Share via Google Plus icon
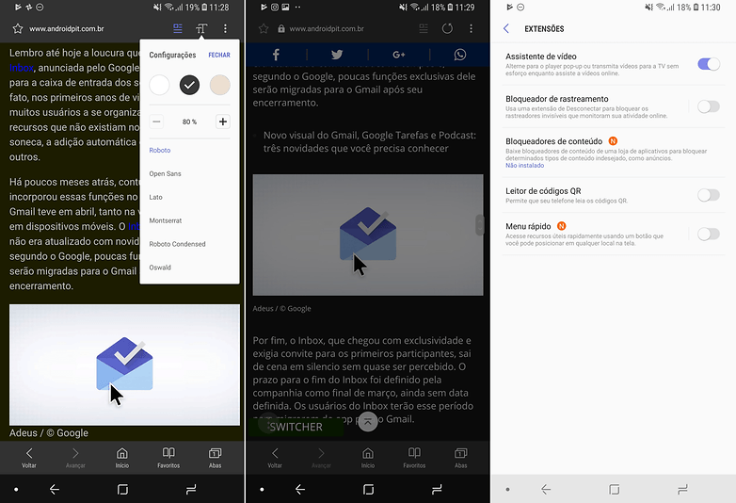Screen dimensions: 736x503 tap(398, 55)
